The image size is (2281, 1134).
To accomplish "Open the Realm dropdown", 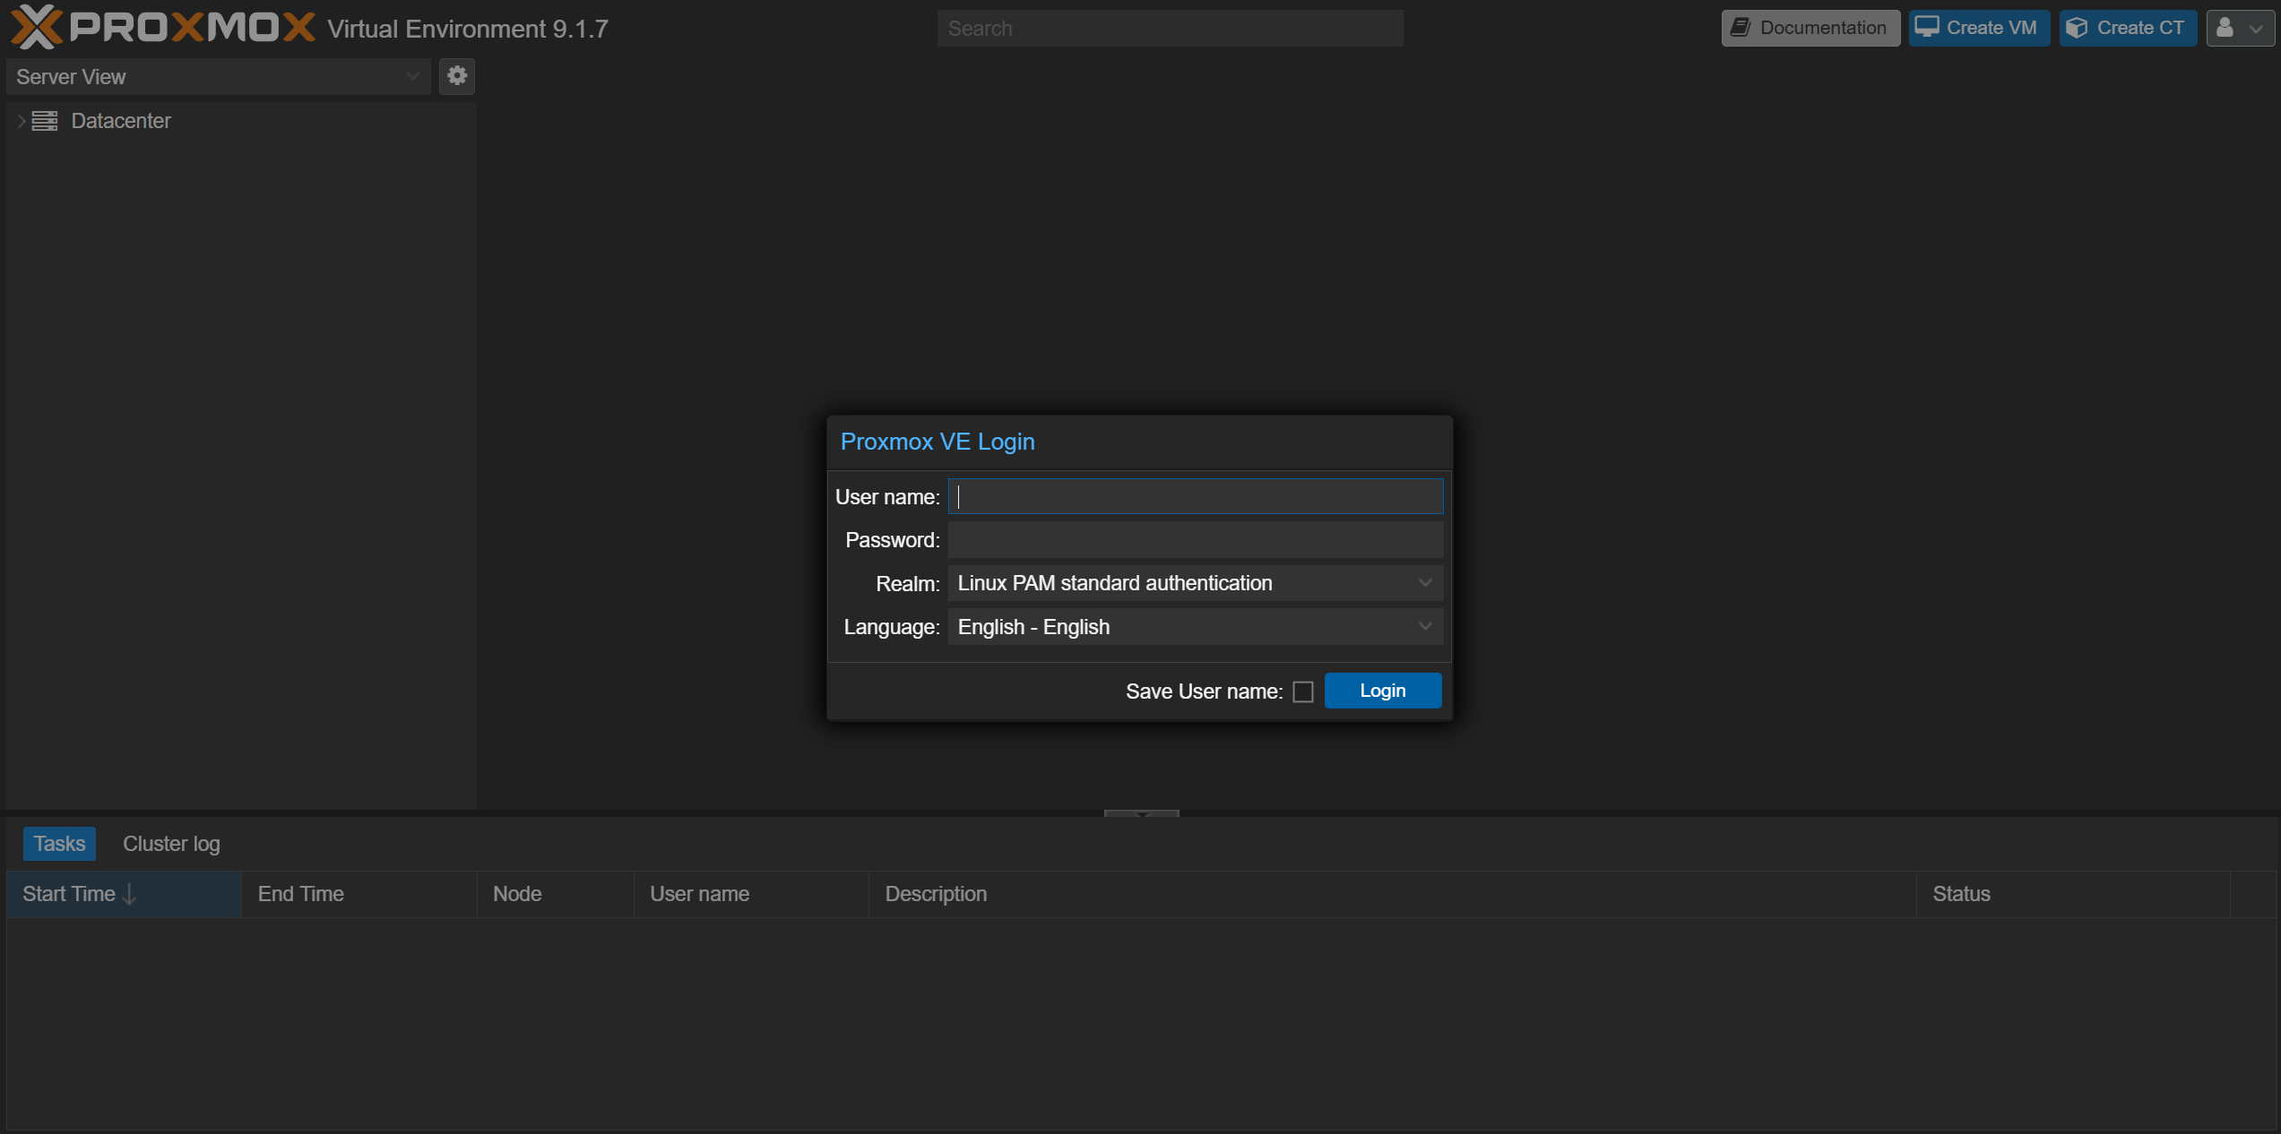I will click(1424, 583).
